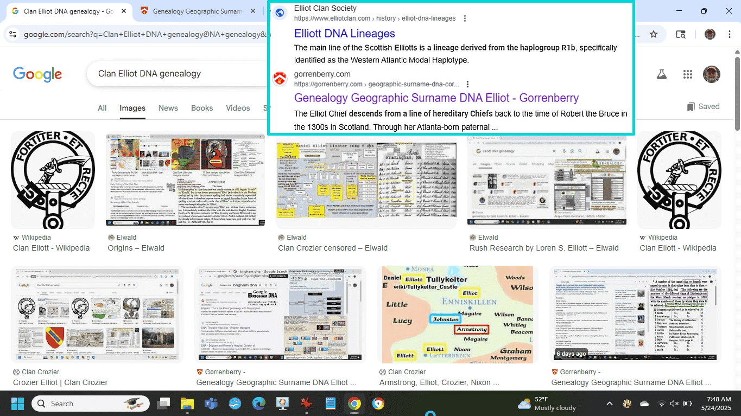Open File Explorer from taskbar

[x=187, y=404]
